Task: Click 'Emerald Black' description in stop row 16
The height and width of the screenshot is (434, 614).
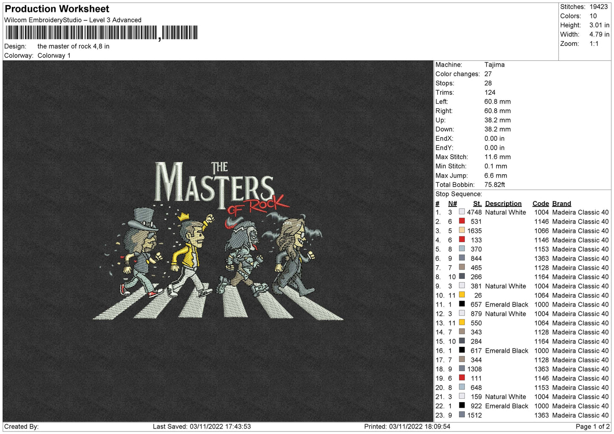Action: click(x=506, y=351)
